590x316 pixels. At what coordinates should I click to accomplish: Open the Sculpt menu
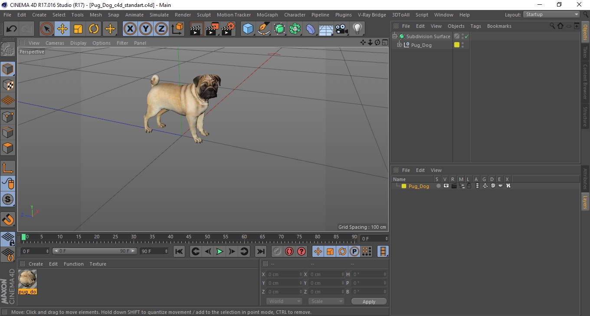click(204, 15)
